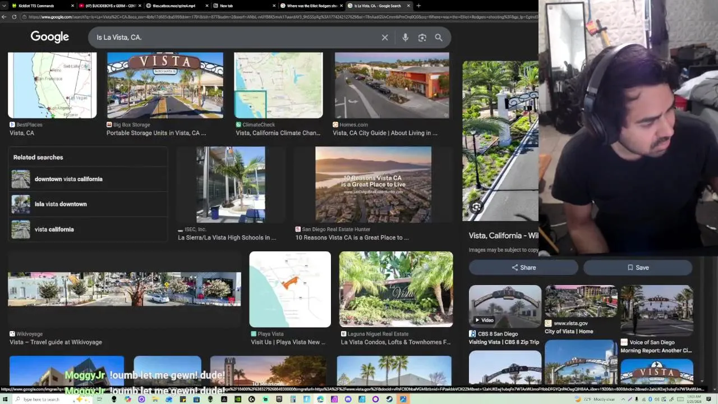The image size is (718, 404).
Task: Clear the Google search box text
Action: click(385, 38)
